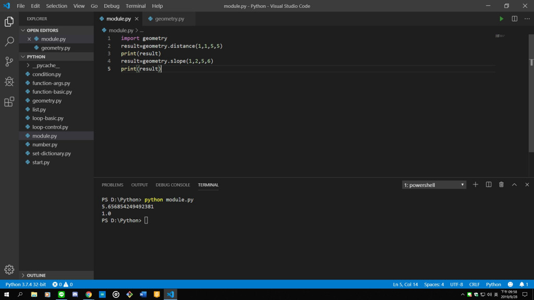
Task: Open Windows search from the taskbar
Action: tap(20, 295)
